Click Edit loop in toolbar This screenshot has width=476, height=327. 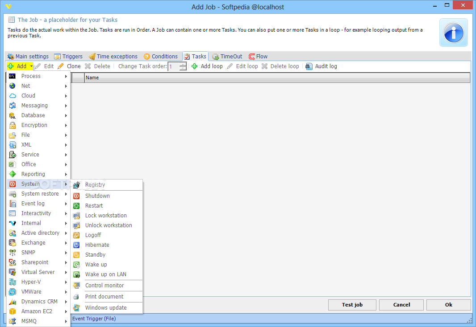242,66
